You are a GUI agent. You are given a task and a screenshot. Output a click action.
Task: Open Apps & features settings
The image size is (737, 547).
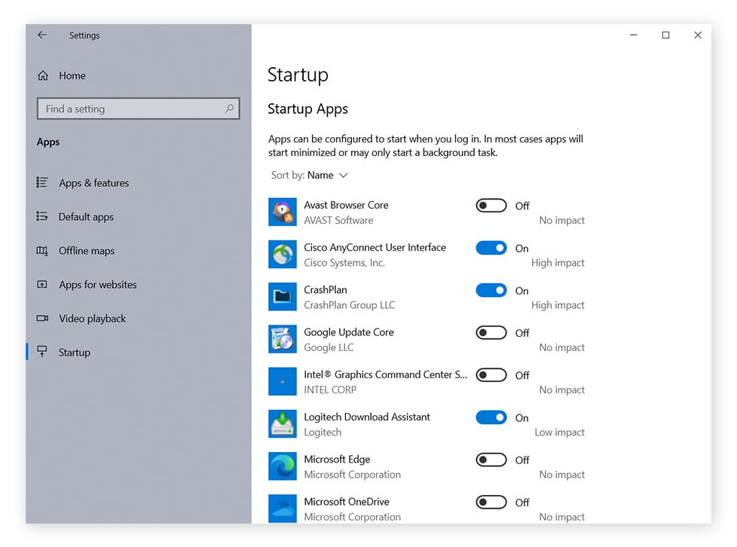[x=93, y=183]
